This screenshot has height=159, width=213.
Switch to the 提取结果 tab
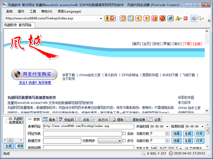coord(136,120)
